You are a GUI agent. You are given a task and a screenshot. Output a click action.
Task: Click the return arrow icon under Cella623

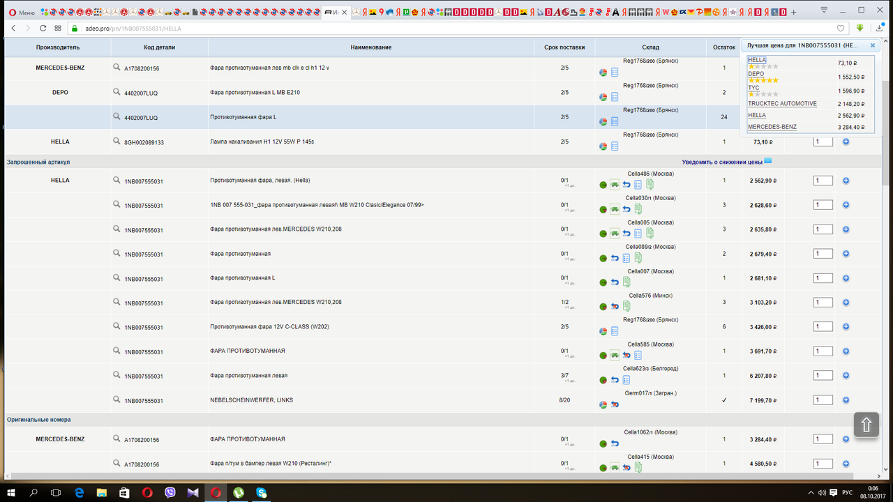[x=615, y=380]
